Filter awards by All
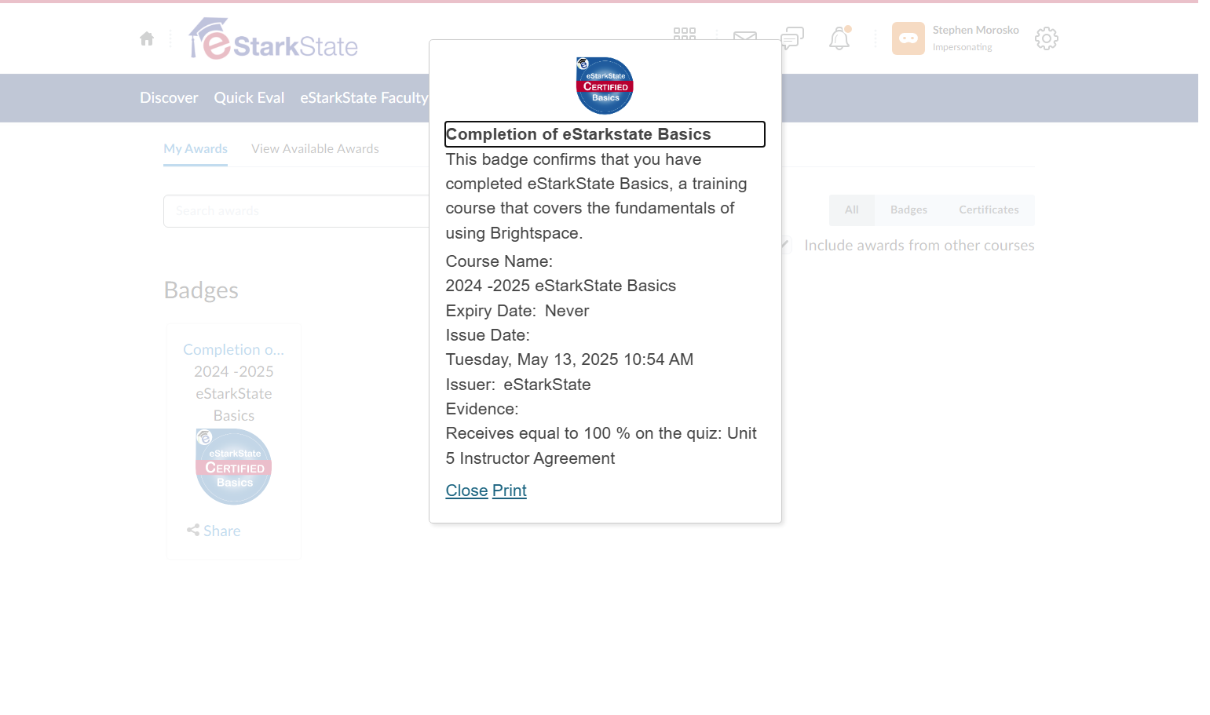The height and width of the screenshot is (715, 1210). [x=852, y=210]
